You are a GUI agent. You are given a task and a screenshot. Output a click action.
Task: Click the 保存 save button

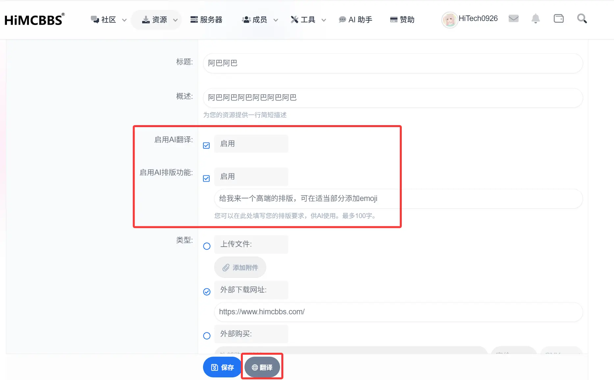222,367
